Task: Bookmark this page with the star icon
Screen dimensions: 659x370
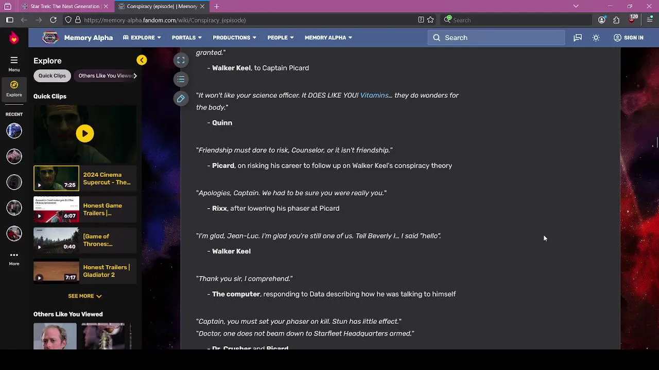Action: pyautogui.click(x=430, y=20)
